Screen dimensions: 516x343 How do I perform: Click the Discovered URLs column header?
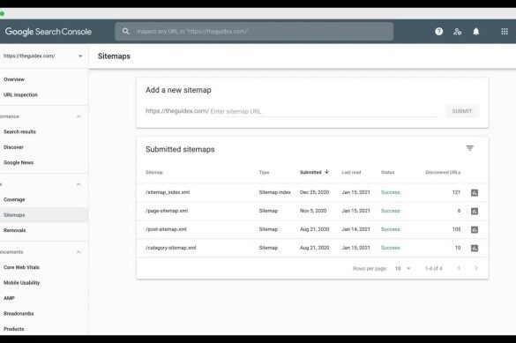[x=443, y=172]
